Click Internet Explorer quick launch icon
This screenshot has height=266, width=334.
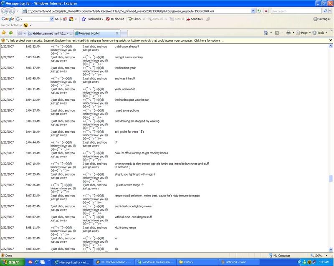tap(36, 262)
